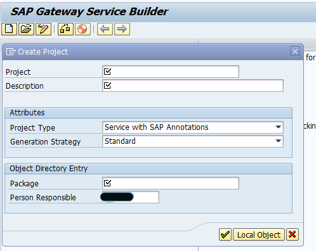This screenshot has width=316, height=251.
Task: Click the left arrow navigate back icon
Action: point(105,29)
